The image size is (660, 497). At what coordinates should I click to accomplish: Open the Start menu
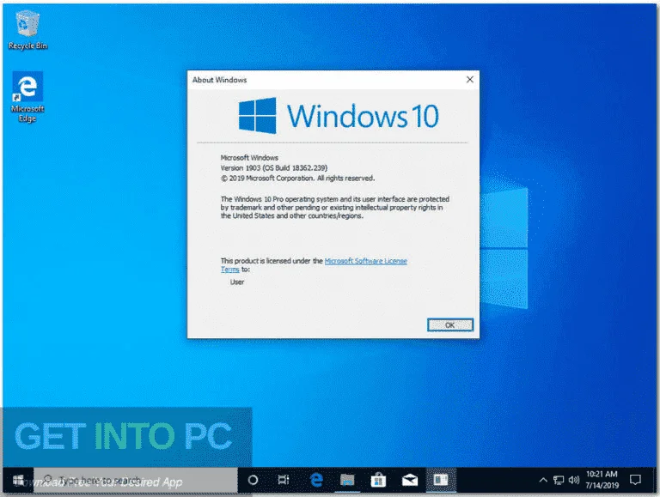pyautogui.click(x=18, y=480)
